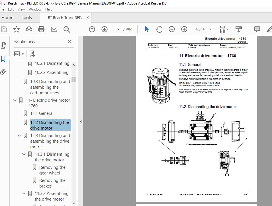Click the drive motor illustration in section 11.1
The height and width of the screenshot is (206, 272).
point(161,85)
